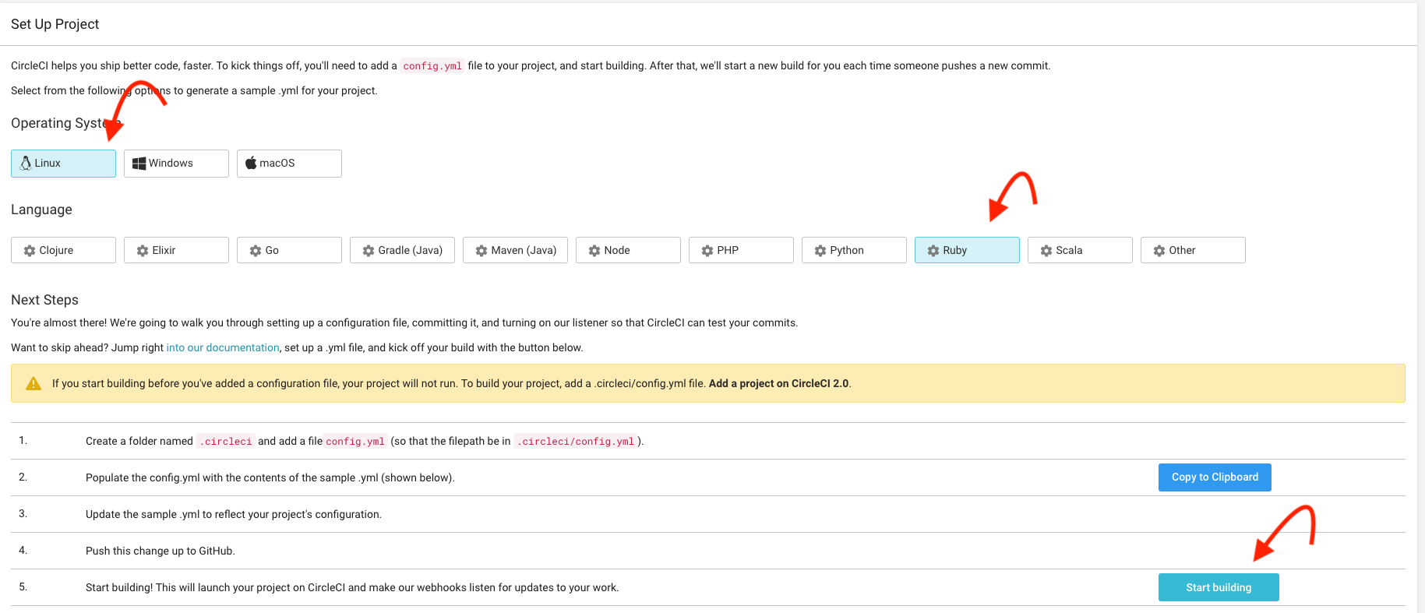
Task: Click the gear icon beside Gradle (Java)
Action: tap(369, 251)
